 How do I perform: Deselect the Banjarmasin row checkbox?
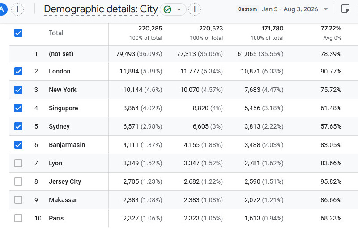(x=18, y=145)
